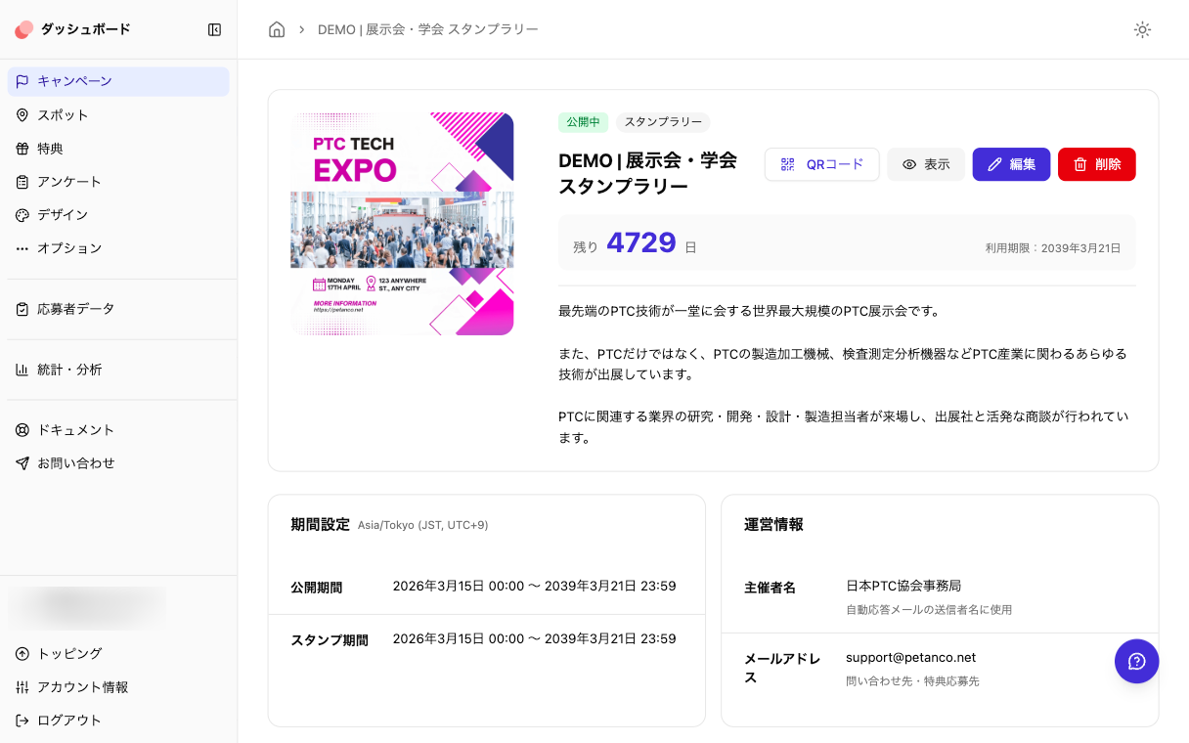Click the 編集 edit button

click(x=1011, y=164)
